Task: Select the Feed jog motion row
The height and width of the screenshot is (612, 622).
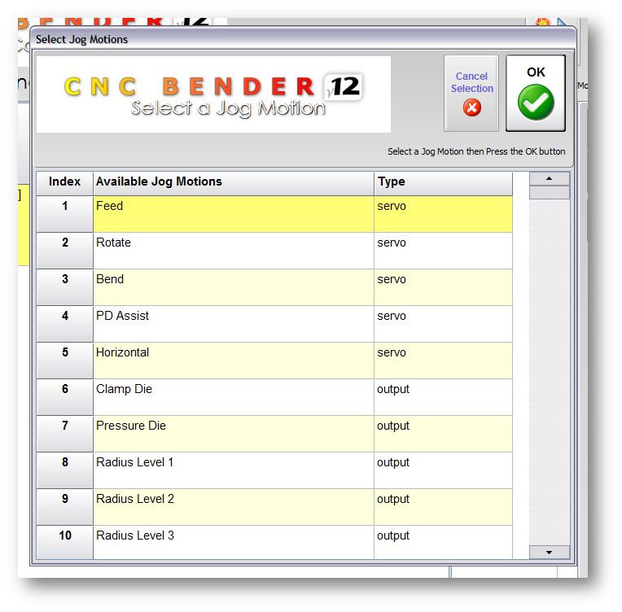Action: [233, 213]
